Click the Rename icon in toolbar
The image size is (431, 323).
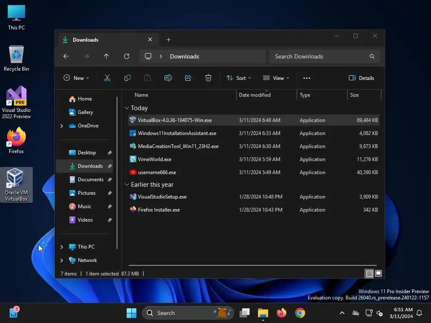pos(168,78)
